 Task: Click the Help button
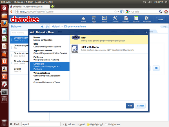tap(164, 27)
